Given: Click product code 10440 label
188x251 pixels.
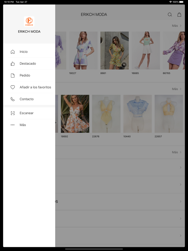Looking at the screenshot, I should pyautogui.click(x=127, y=137).
